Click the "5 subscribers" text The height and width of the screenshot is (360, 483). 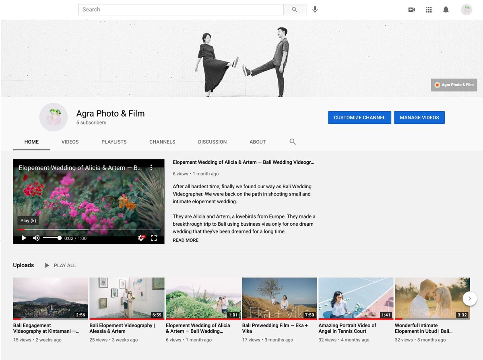click(91, 123)
